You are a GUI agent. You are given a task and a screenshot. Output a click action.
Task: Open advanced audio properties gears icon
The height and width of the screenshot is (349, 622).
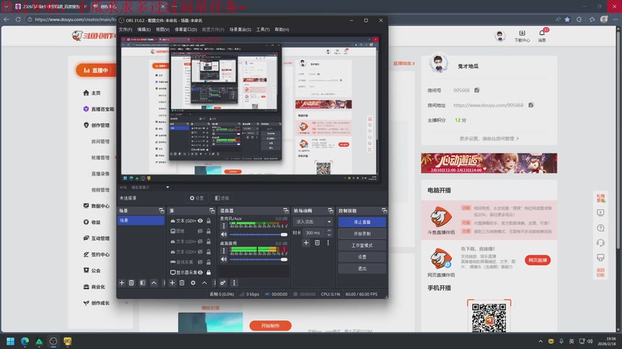[x=223, y=283]
